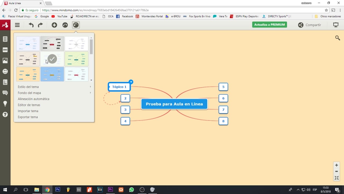The image size is (344, 194).
Task: Open the taskbar clock and date
Action: pyautogui.click(x=326, y=190)
